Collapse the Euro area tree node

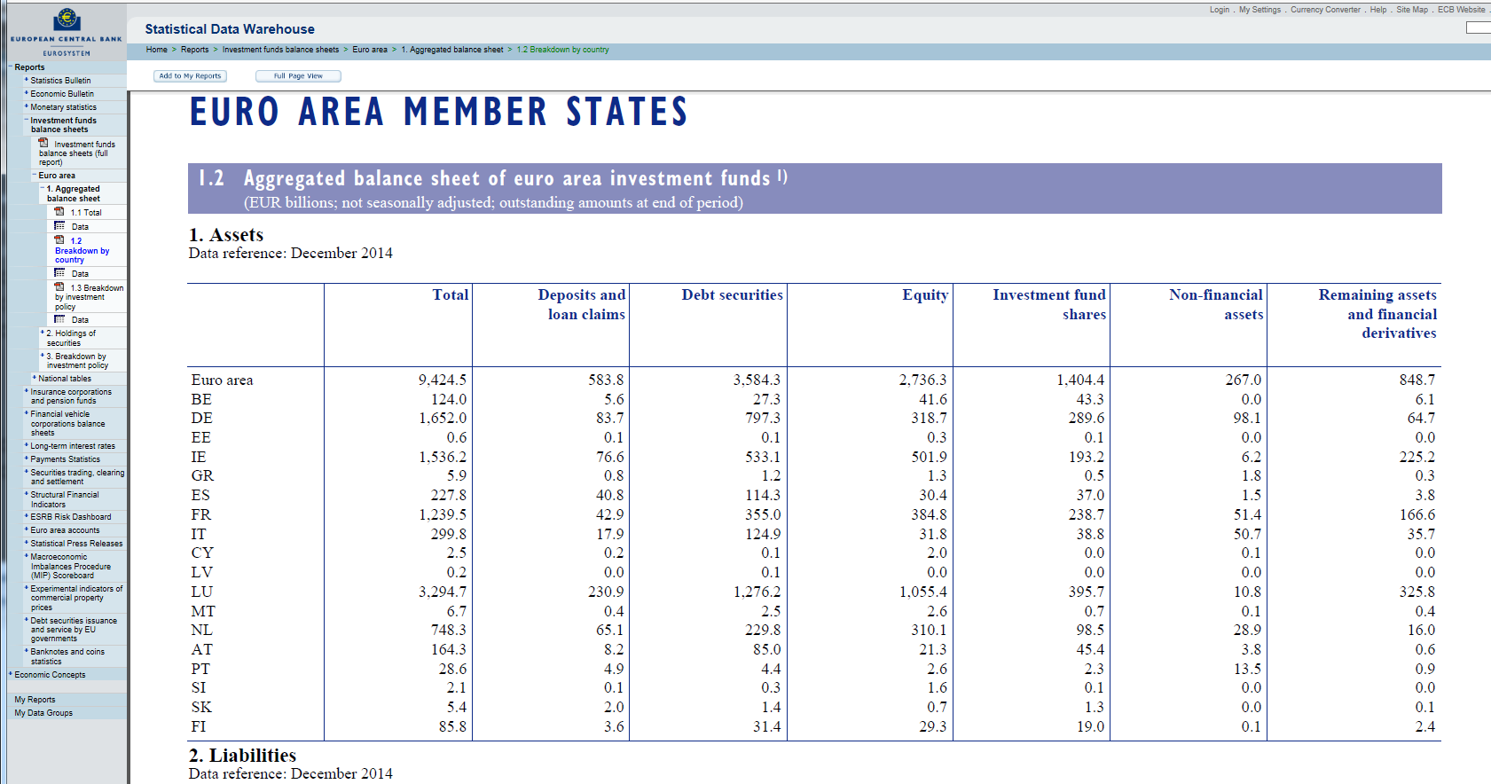coord(35,176)
